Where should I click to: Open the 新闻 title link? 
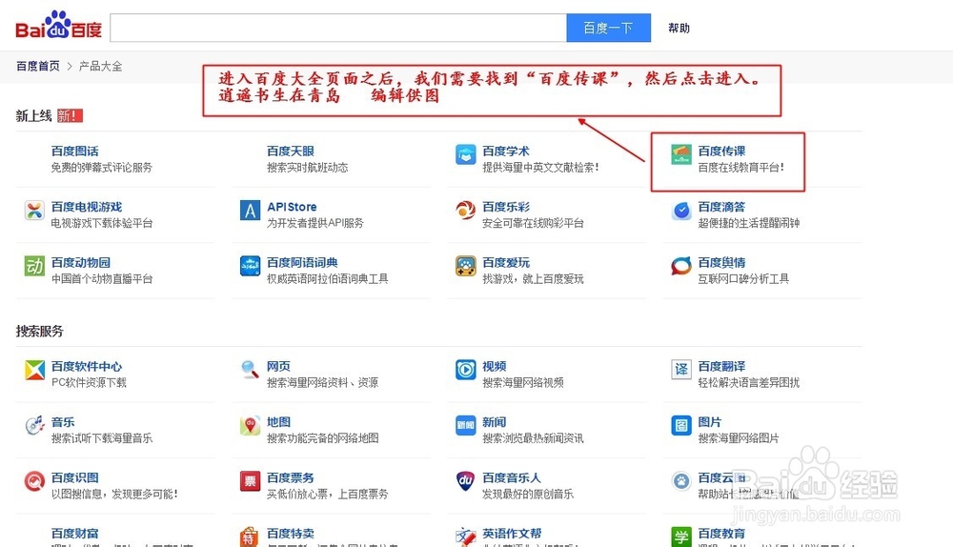(x=494, y=422)
